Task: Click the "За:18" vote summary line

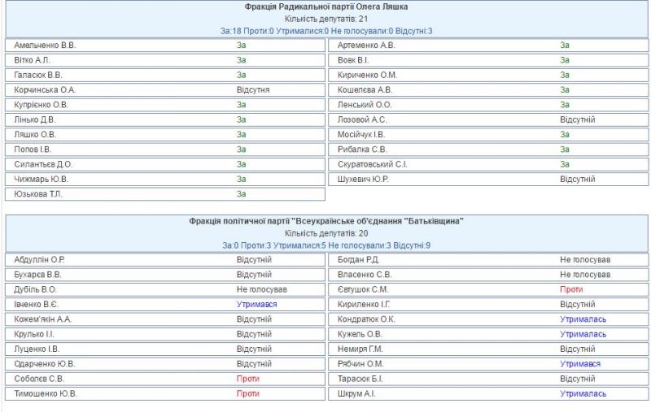Action: click(326, 31)
